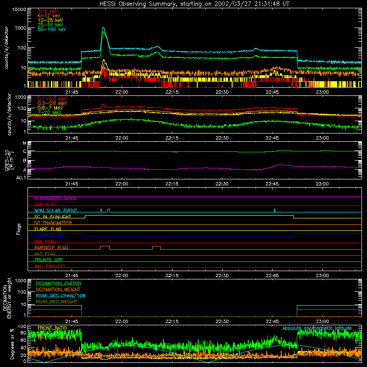The image size is (367, 367).
Task: Select the PARTICLE_FLAG label
Action: pos(51,248)
